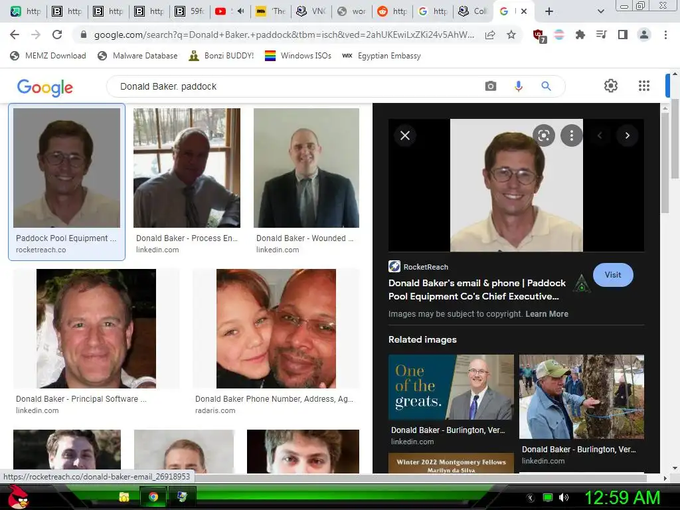Select the Paddock Pool Equipment thumbnail
The image size is (680, 510).
click(67, 168)
